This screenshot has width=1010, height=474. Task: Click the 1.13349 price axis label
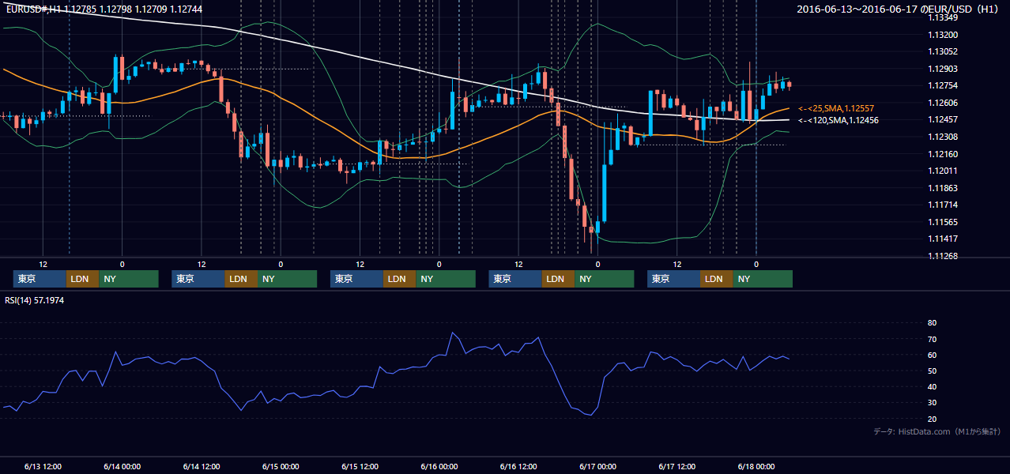pyautogui.click(x=943, y=17)
